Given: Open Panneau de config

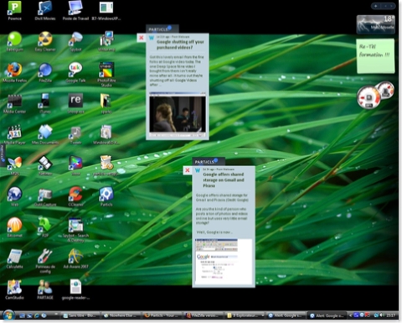Looking at the screenshot, I should point(45,261).
